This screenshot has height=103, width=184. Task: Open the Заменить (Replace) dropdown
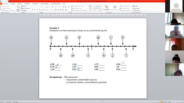pos(137,8)
